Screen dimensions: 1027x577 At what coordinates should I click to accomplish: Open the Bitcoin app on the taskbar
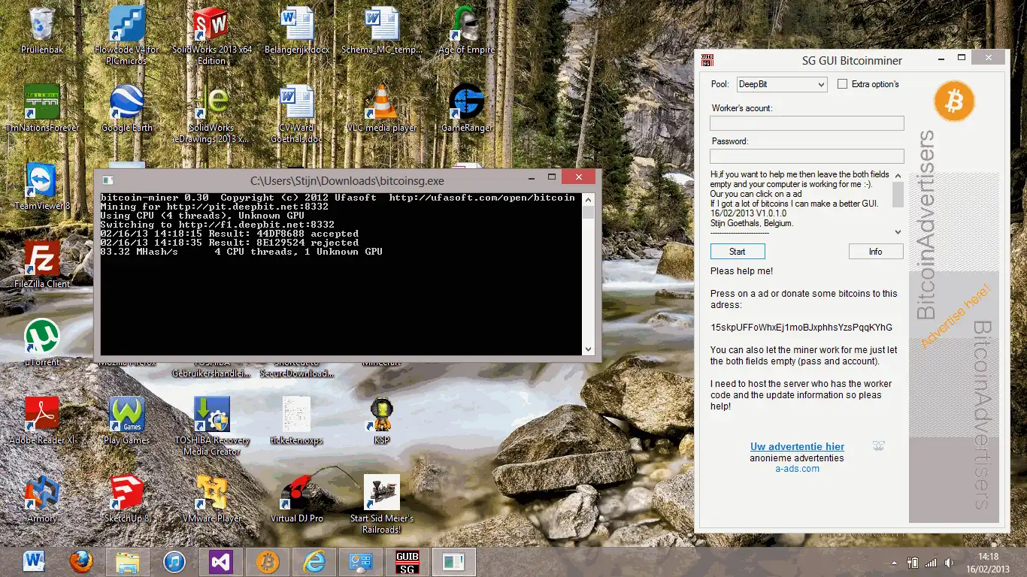(267, 561)
